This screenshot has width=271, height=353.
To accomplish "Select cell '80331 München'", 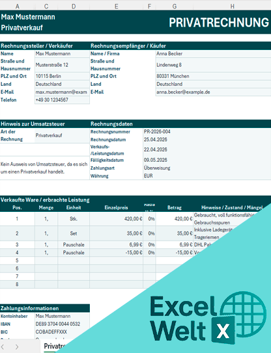I will [x=213, y=76].
